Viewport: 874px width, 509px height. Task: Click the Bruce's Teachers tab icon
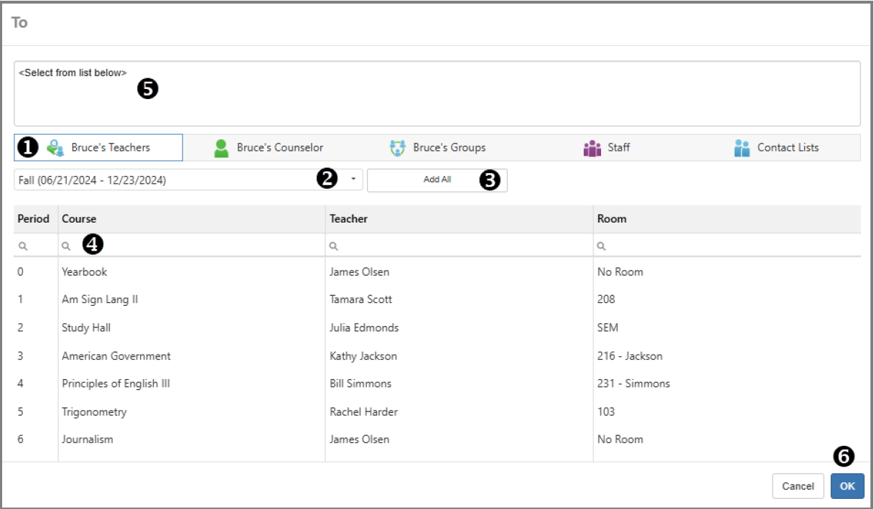(x=55, y=147)
